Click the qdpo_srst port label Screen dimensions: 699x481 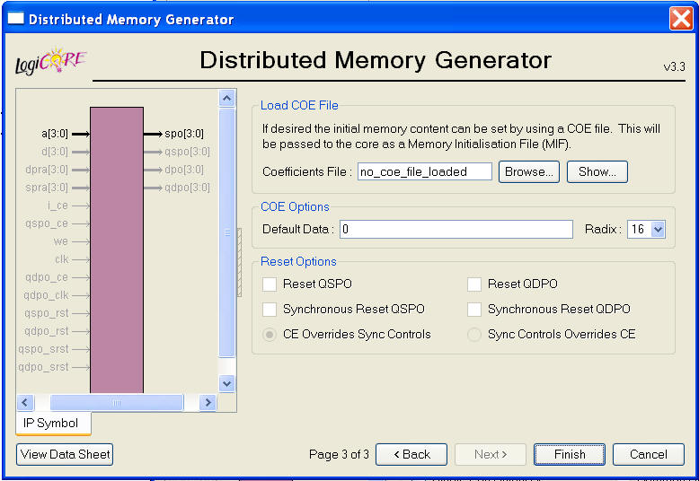pos(44,367)
